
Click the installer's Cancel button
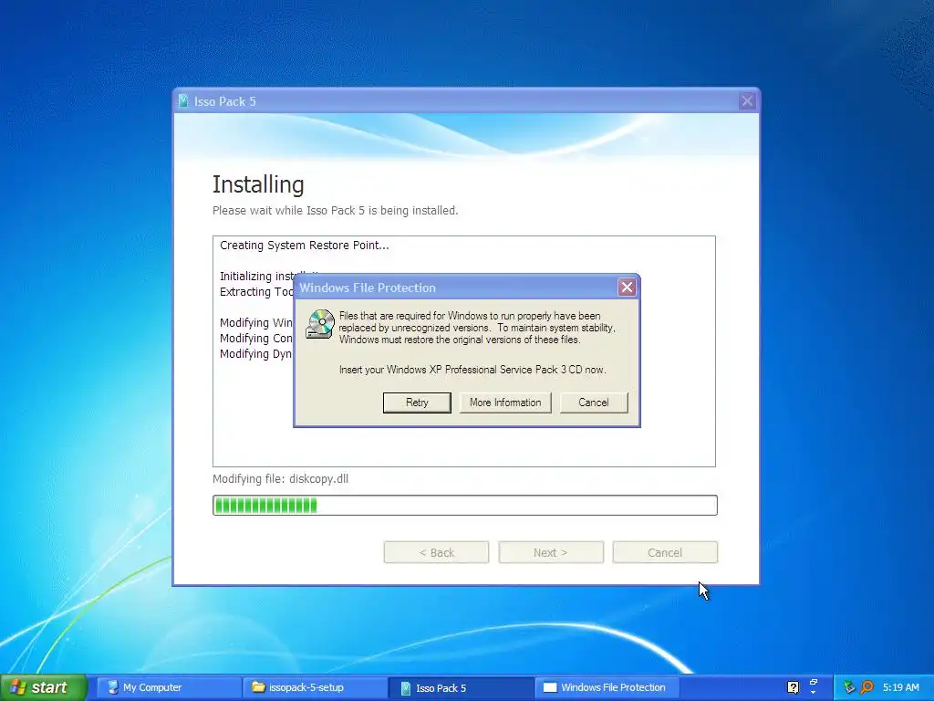coord(665,552)
